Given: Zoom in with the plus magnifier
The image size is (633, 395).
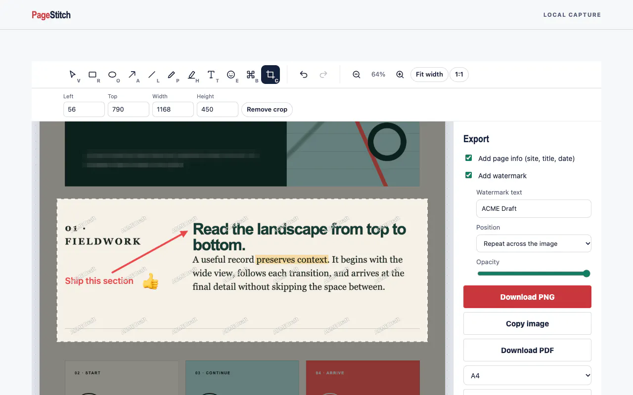Looking at the screenshot, I should coord(400,75).
